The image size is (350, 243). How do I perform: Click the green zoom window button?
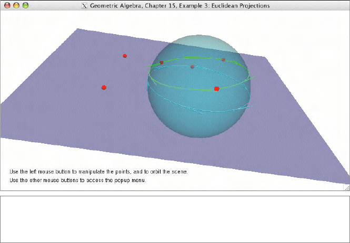point(25,5)
